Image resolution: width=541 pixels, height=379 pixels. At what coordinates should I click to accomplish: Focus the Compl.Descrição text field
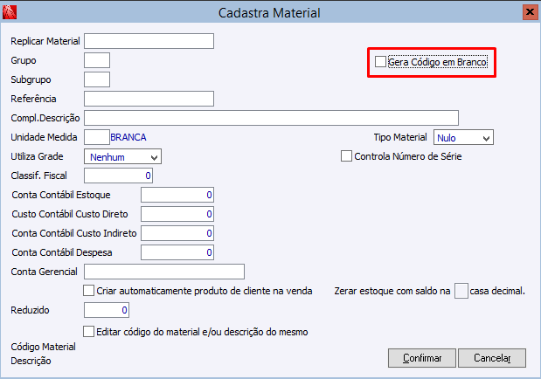(271, 118)
